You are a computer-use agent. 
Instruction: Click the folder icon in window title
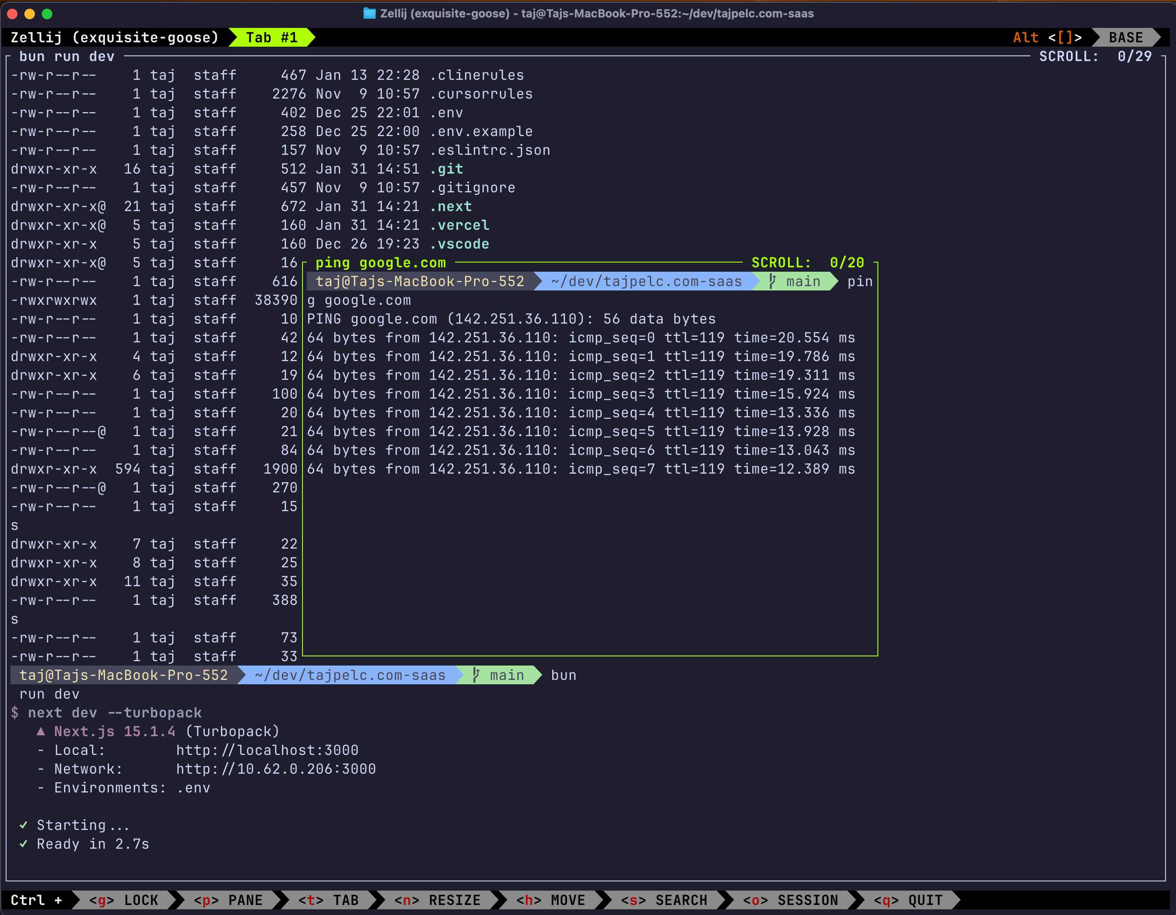point(369,14)
